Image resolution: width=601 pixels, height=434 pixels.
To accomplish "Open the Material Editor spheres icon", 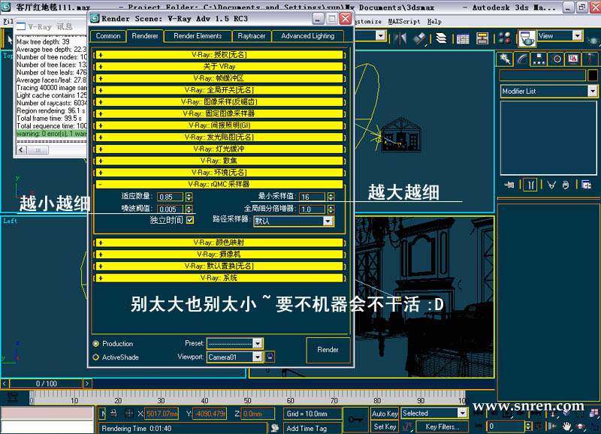I will [x=504, y=38].
